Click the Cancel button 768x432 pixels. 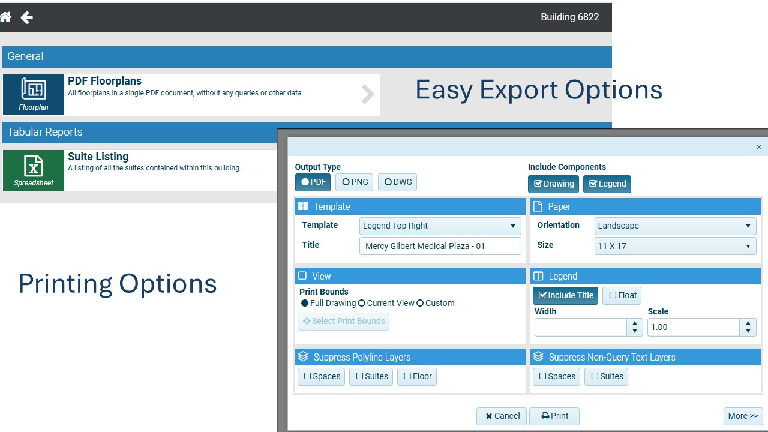pos(502,416)
